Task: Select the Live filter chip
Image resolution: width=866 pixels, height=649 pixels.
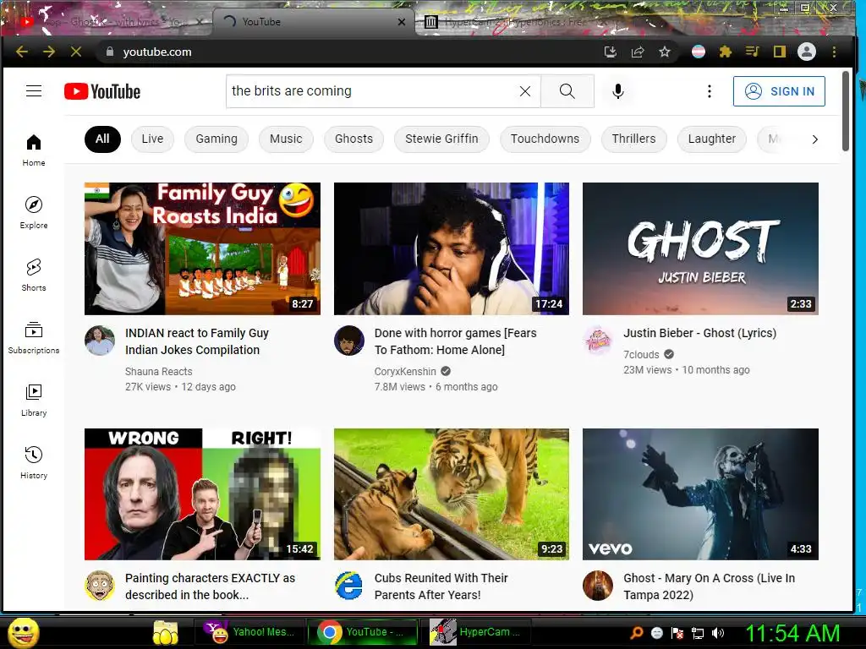Action: 152,139
